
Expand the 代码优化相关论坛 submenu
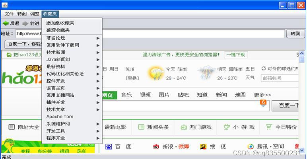click(x=72, y=74)
